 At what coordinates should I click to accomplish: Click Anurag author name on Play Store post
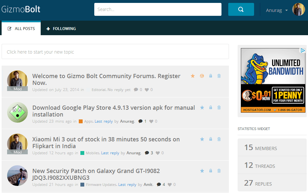[127, 121]
